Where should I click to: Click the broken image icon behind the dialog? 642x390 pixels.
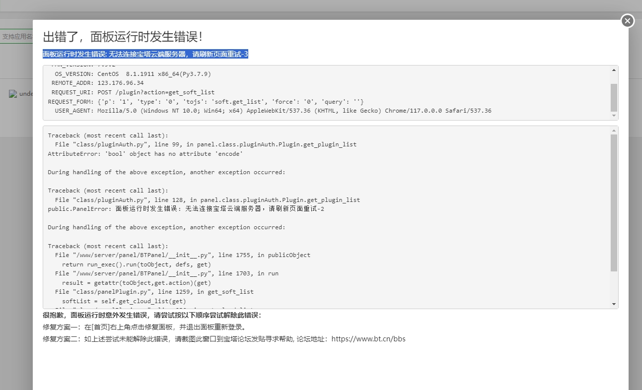13,94
